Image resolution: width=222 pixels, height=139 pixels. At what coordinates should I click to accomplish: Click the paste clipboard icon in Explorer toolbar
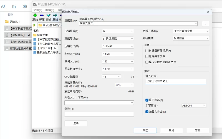(x=14, y=6)
